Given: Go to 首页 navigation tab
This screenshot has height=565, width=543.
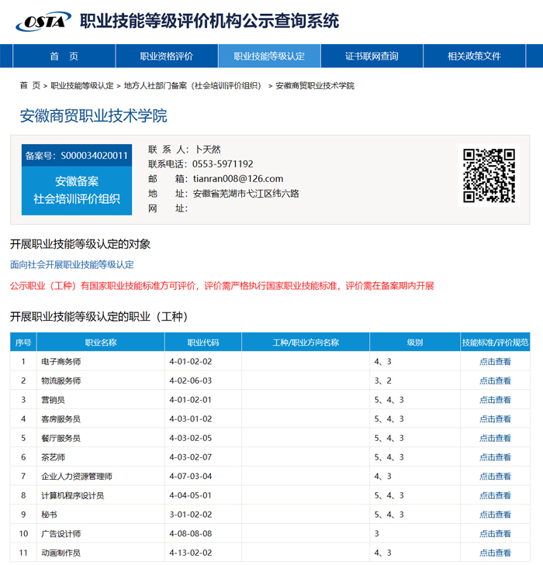Looking at the screenshot, I should pos(64,57).
